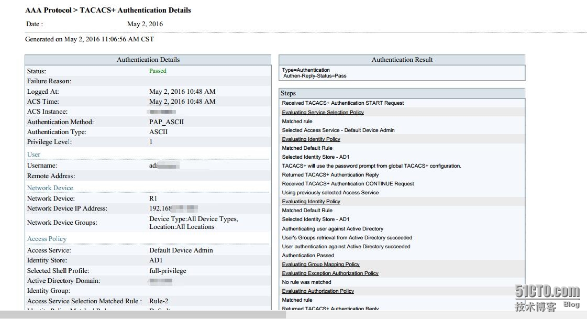The width and height of the screenshot is (587, 319).
Task: Click 'Received TACACS+ Authentication START Request' step
Action: [x=343, y=103]
